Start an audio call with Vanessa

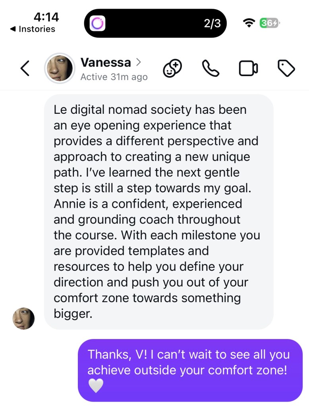pyautogui.click(x=211, y=68)
